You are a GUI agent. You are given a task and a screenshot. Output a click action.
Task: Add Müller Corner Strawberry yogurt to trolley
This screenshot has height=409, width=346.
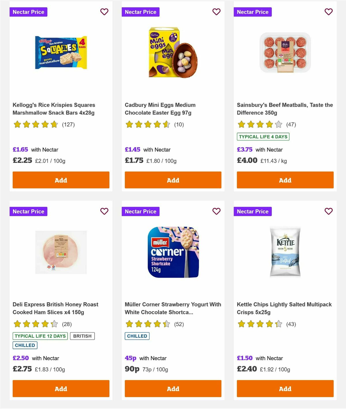(x=173, y=389)
